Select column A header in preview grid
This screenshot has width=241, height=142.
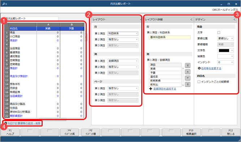(x=48, y=25)
